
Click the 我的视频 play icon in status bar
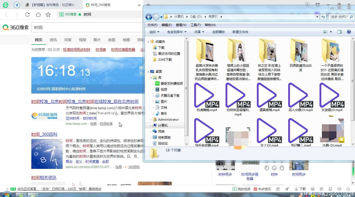point(234,189)
